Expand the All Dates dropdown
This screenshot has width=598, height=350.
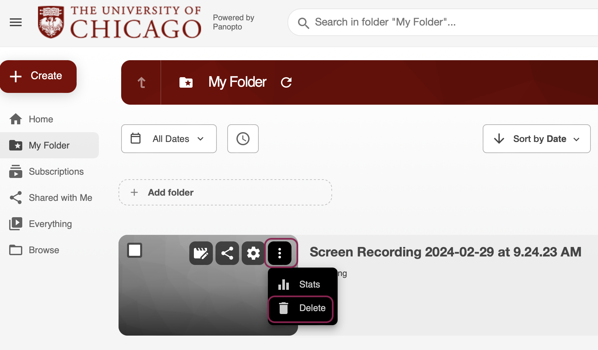pos(169,139)
